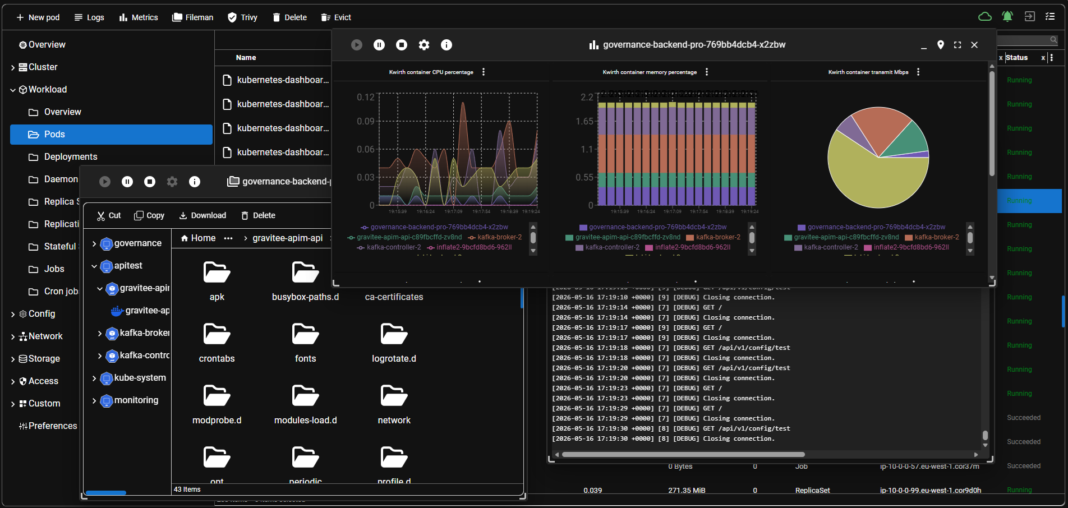1068x508 pixels.
Task: Click Cut in the Fileman toolbar
Action: coord(109,215)
